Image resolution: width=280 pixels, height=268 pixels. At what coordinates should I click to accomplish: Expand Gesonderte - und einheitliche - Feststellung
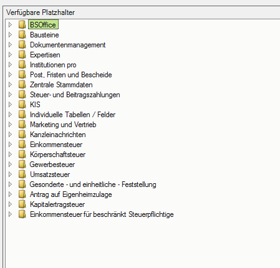tap(10, 184)
